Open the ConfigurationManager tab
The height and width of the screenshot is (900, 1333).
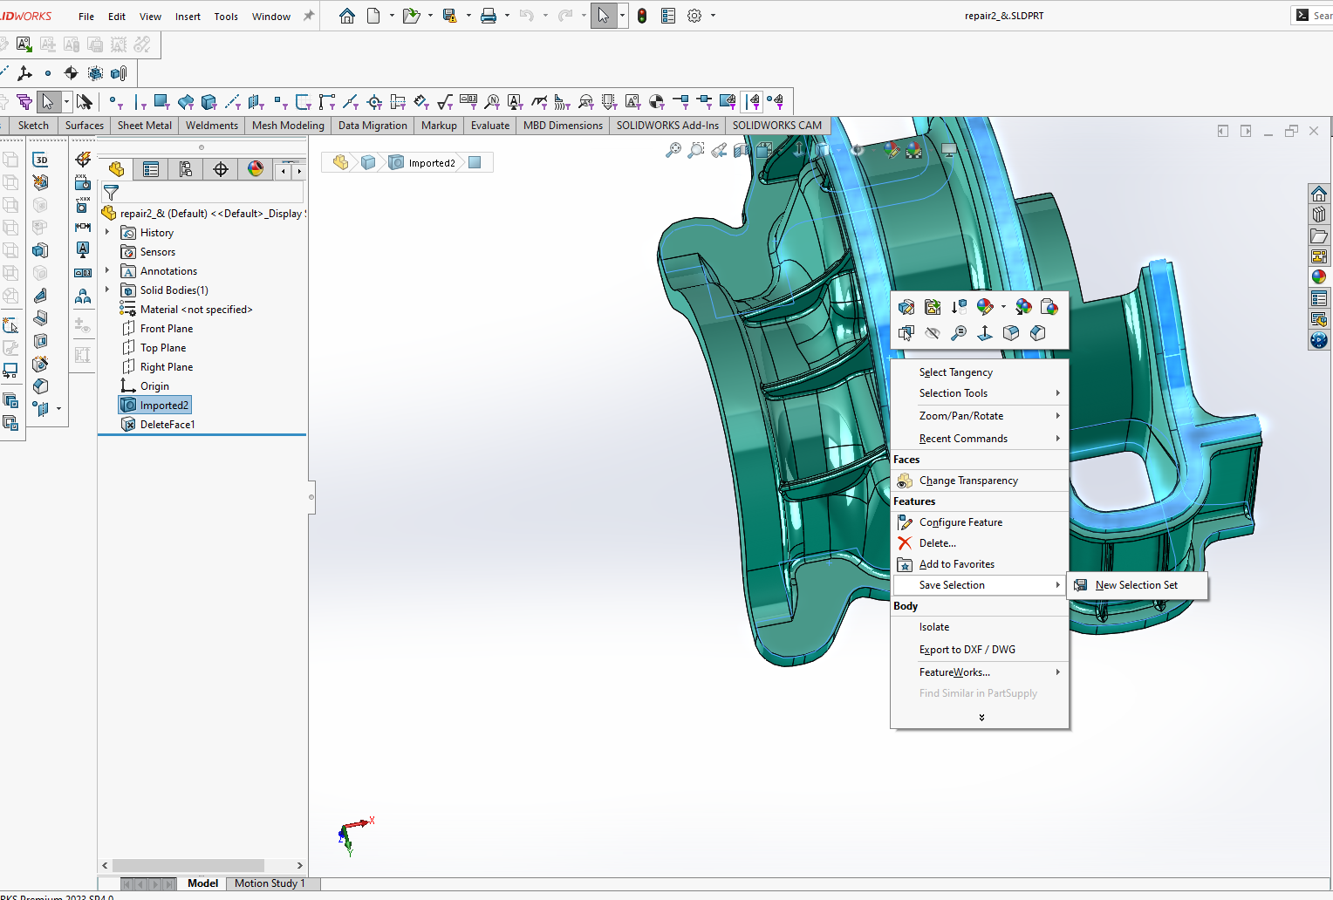(x=185, y=169)
